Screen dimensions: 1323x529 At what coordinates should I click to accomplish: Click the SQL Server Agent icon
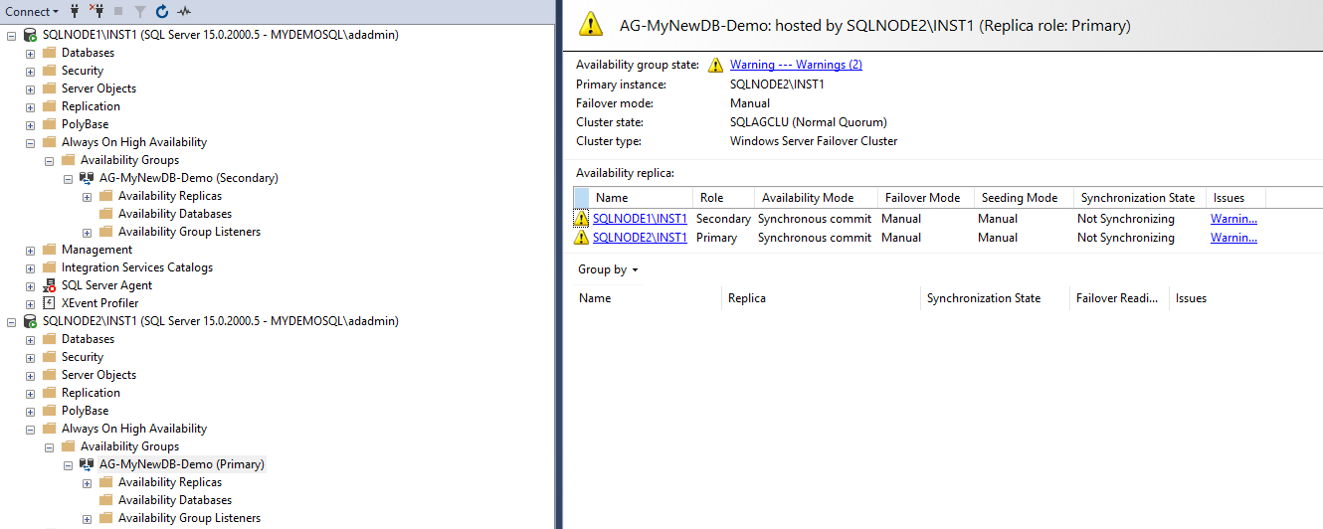(50, 285)
